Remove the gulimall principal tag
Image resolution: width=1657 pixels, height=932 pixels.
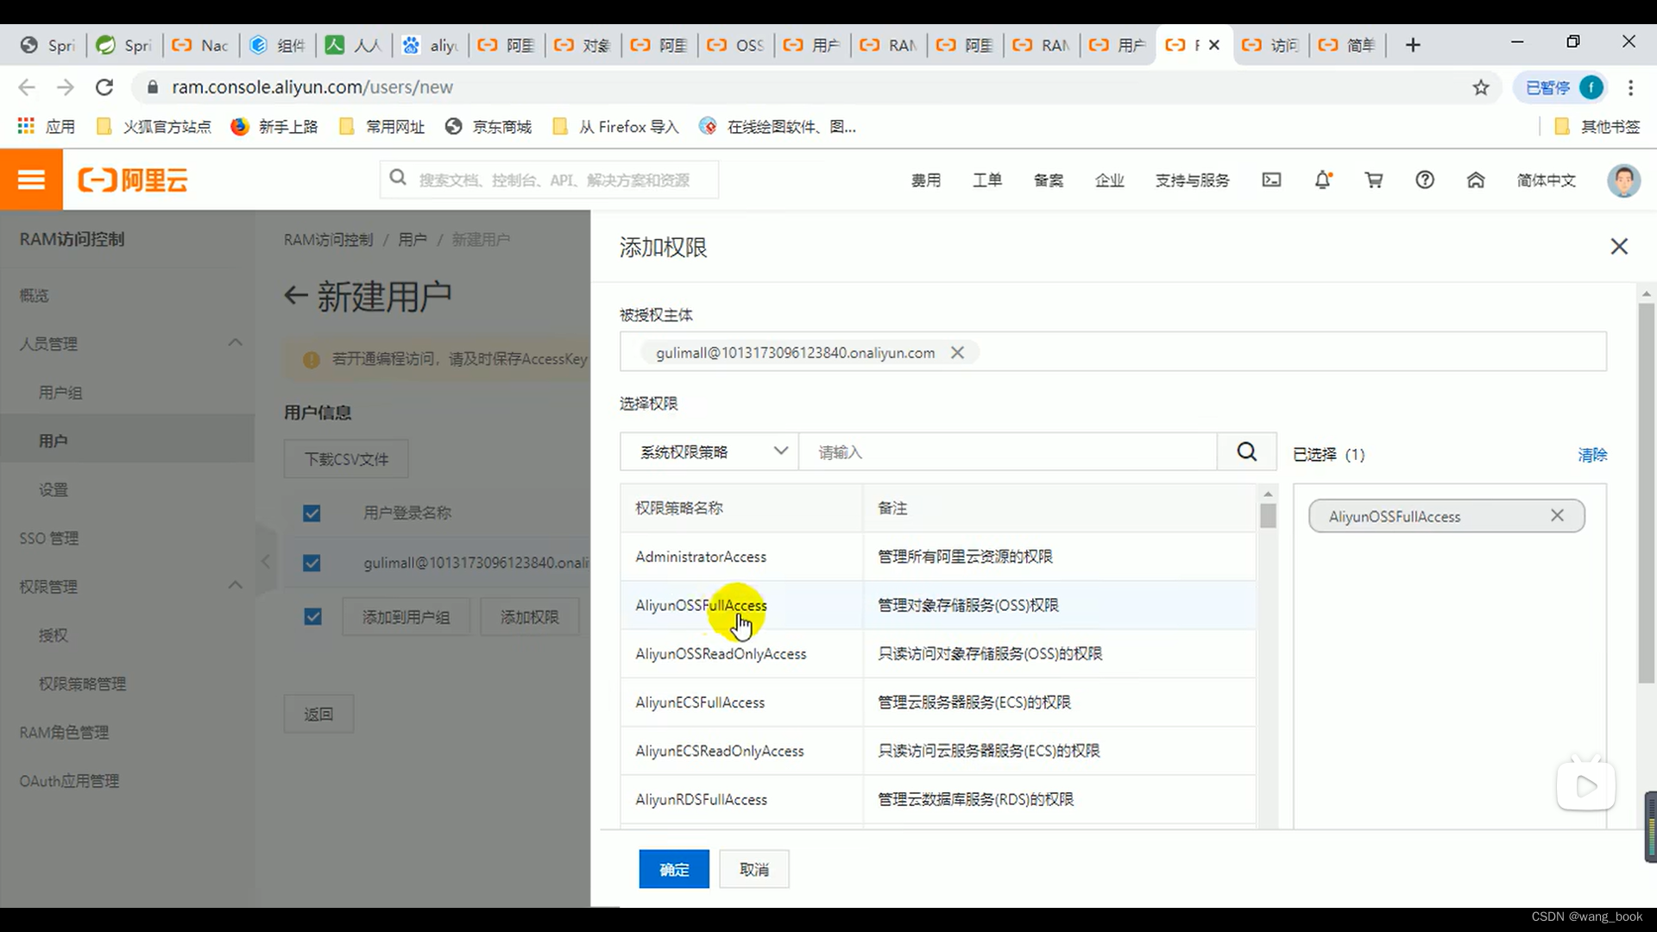(x=957, y=352)
